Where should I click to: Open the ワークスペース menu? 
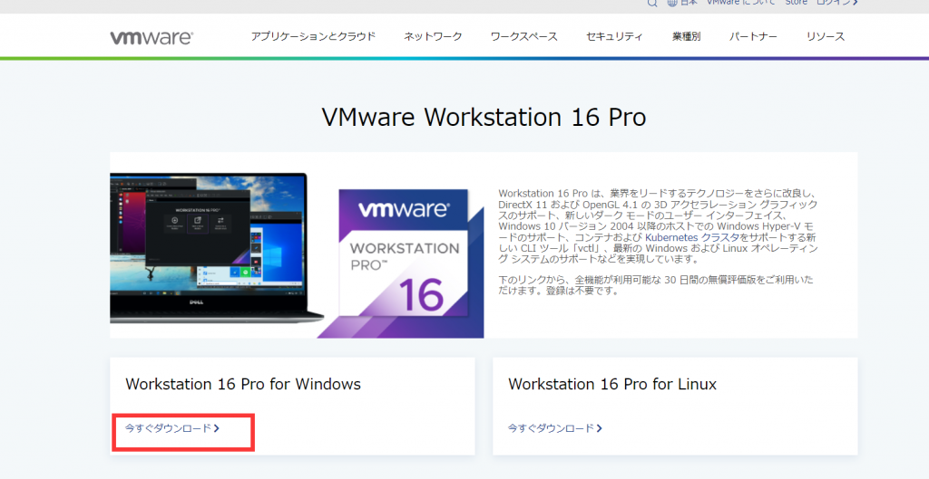(x=523, y=37)
